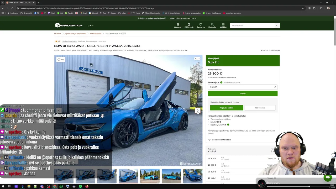Open 'F1 TV | Home' bookmark
Viewport: 336px width, 189px height.
pyautogui.click(x=134, y=13)
